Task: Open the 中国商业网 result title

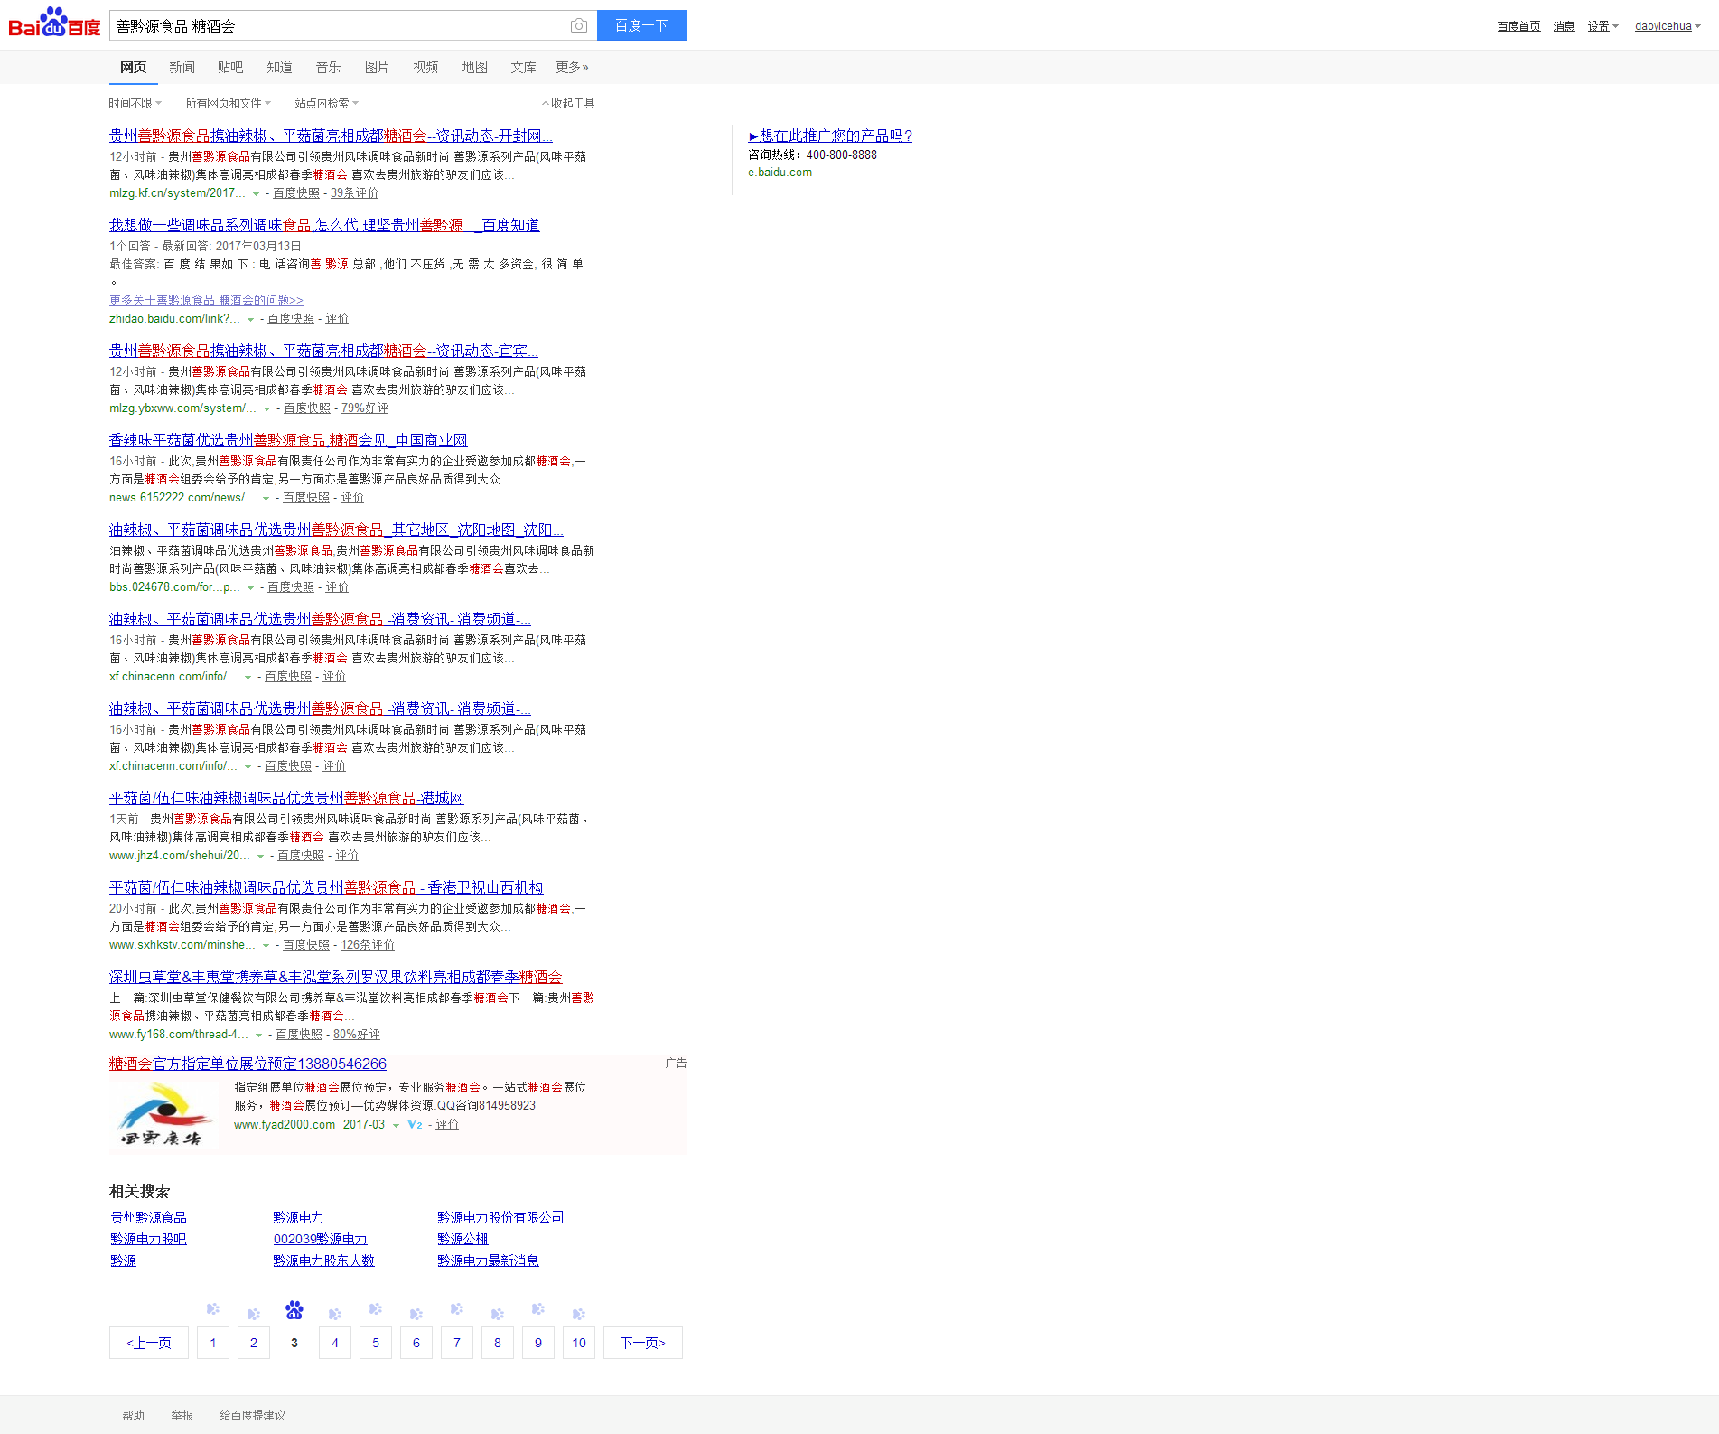Action: tap(288, 440)
